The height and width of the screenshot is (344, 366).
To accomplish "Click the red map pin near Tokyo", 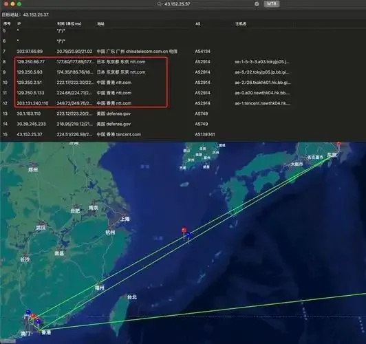I will coord(339,143).
